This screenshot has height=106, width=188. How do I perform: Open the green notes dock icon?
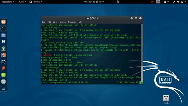tap(3, 75)
